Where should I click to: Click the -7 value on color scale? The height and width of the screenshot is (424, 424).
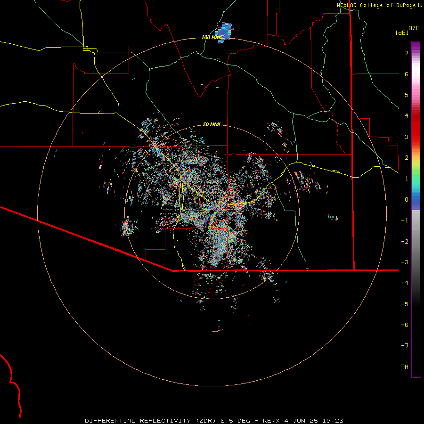coord(405,346)
